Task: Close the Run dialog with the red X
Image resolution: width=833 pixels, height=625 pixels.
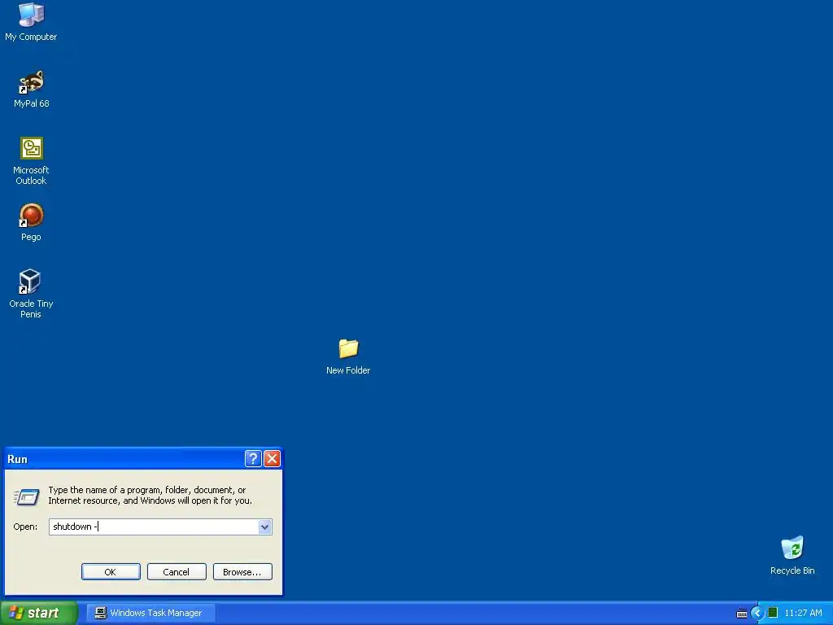Action: point(272,458)
